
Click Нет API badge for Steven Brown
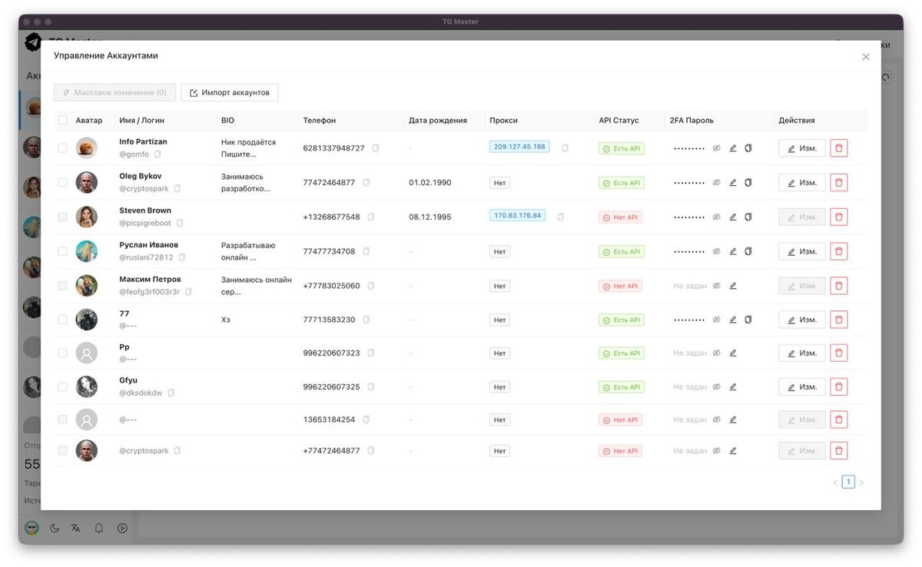pyautogui.click(x=620, y=217)
